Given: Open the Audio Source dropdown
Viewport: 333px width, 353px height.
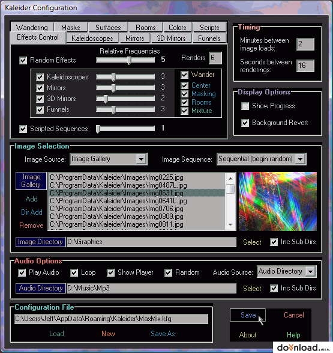Looking at the screenshot, I should (x=311, y=271).
